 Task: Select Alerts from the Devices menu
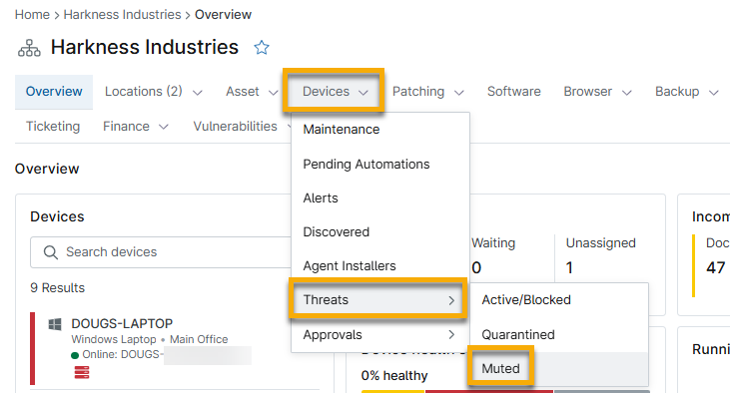[x=379, y=198]
